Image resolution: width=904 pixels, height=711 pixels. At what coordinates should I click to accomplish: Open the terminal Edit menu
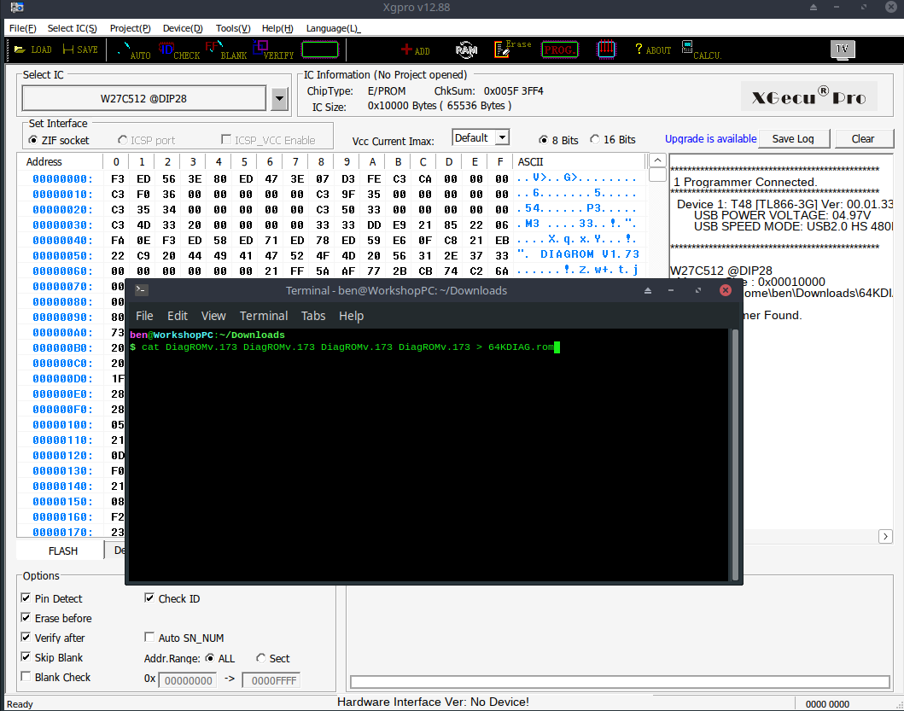pyautogui.click(x=178, y=316)
